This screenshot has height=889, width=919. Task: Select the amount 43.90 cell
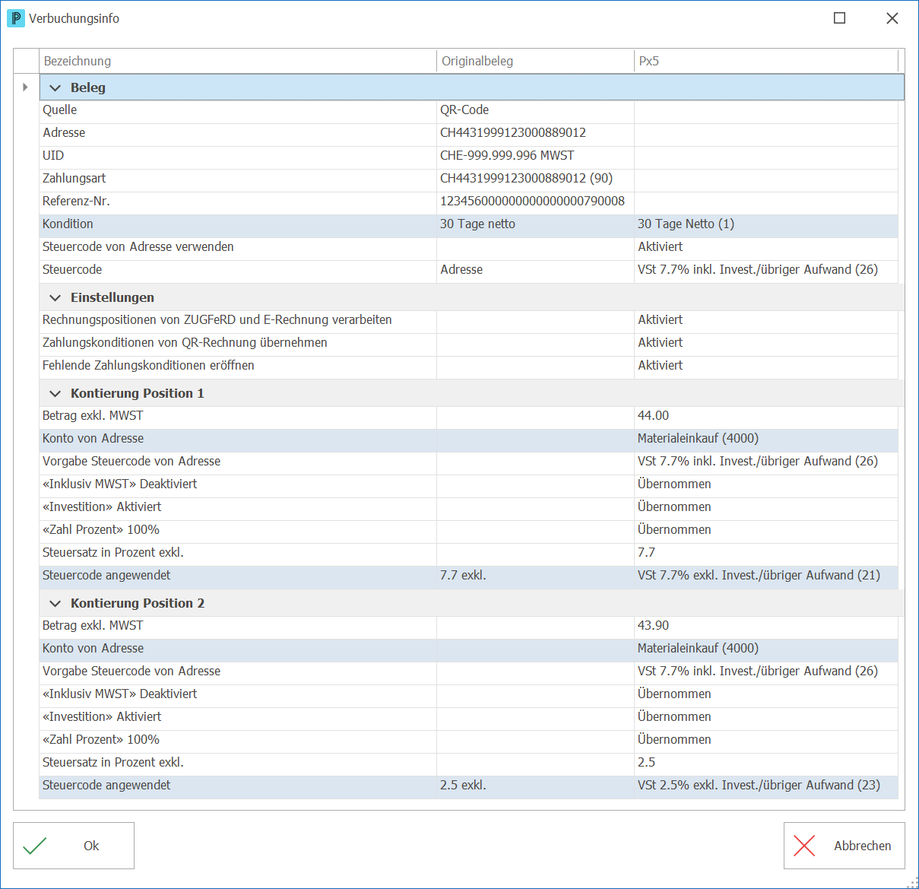tap(766, 626)
